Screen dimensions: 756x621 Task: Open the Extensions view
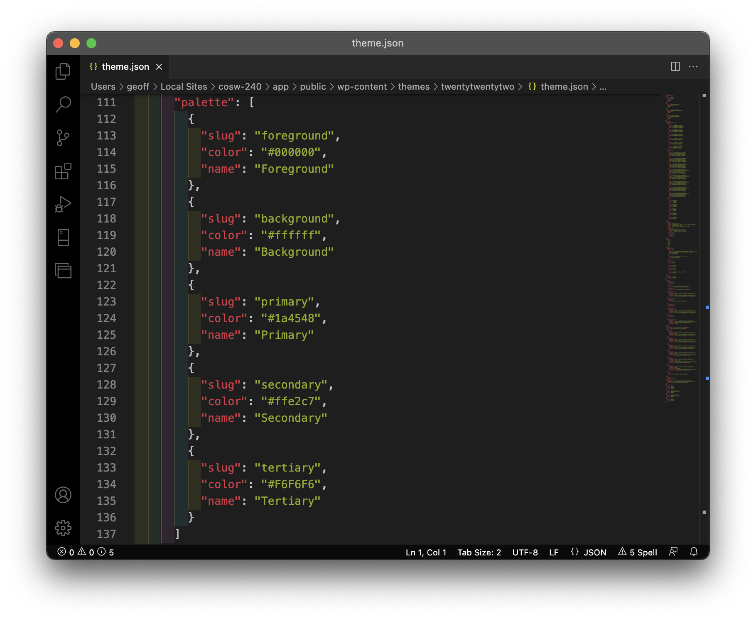click(x=63, y=171)
